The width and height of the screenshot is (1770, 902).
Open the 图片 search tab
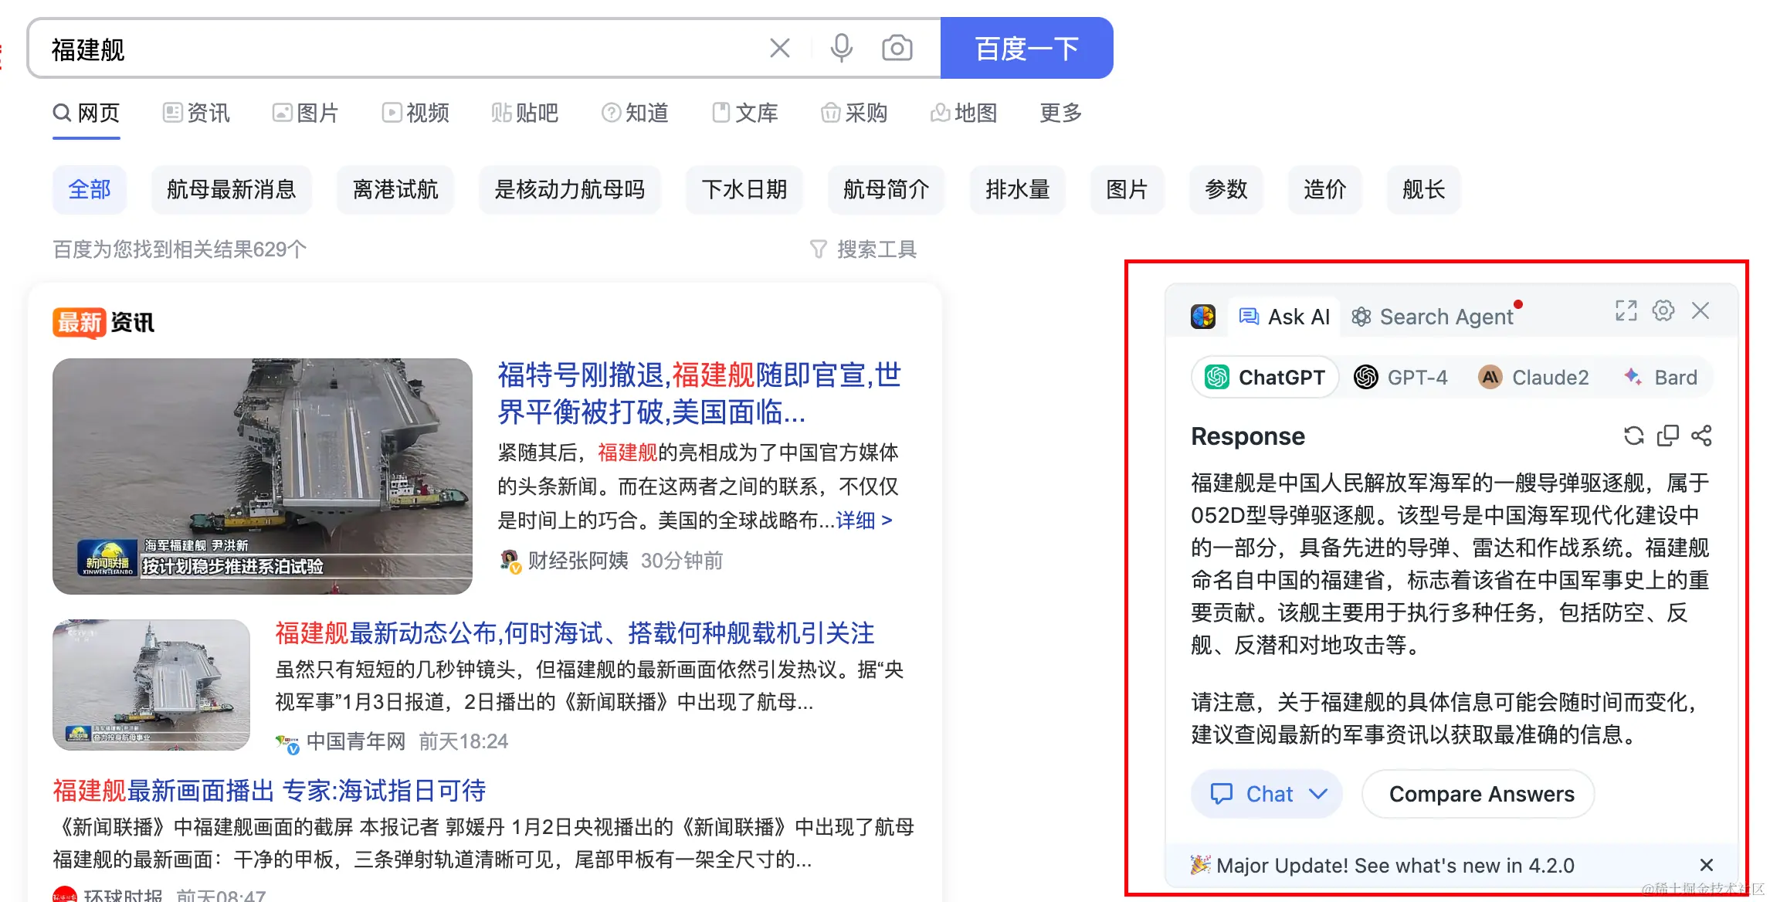coord(306,113)
